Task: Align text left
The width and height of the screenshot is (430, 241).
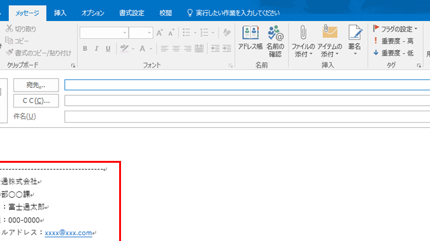Action: click(164, 49)
